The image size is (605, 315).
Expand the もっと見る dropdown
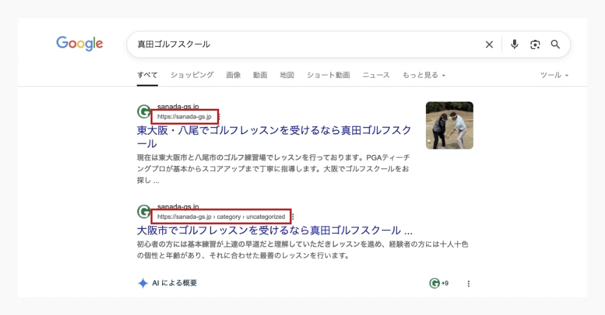click(x=423, y=75)
